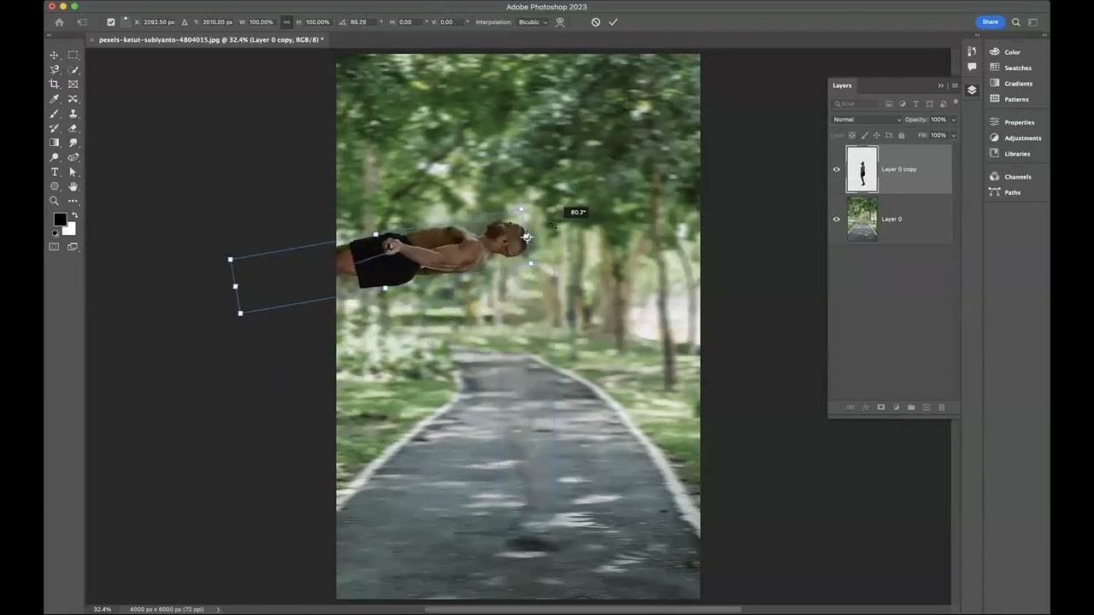Screen dimensions: 1094x615
Task: Open the Layers panel menu
Action: point(954,85)
